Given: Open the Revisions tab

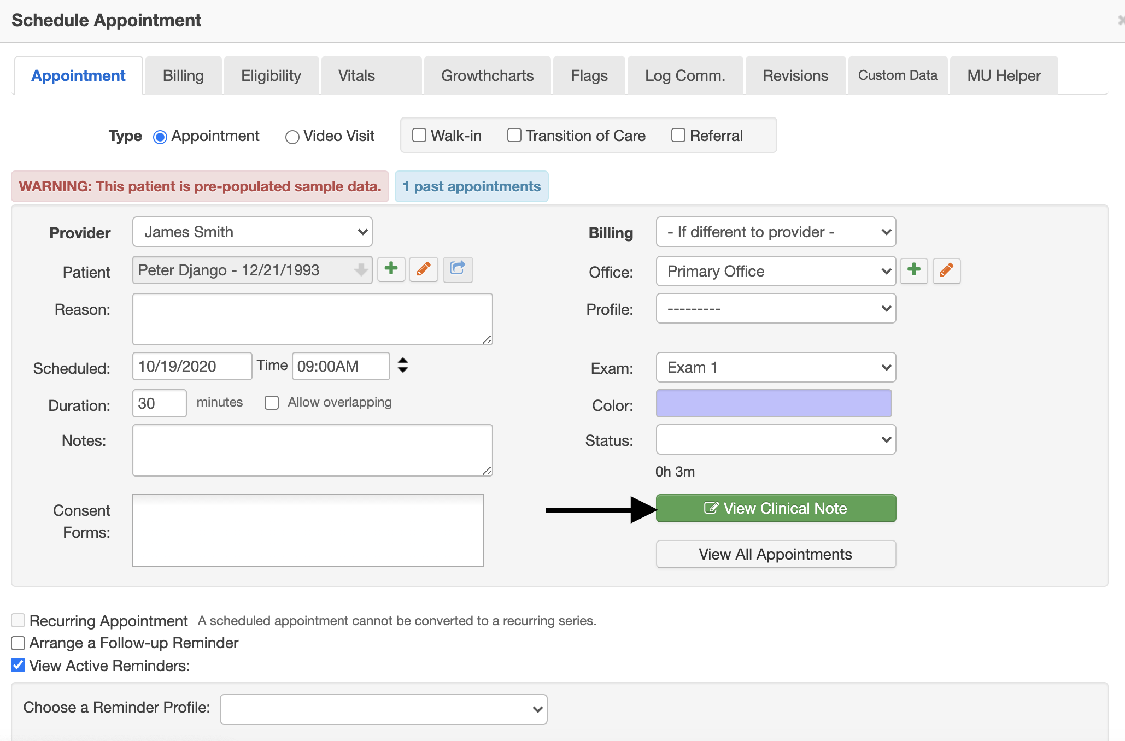Looking at the screenshot, I should [795, 75].
